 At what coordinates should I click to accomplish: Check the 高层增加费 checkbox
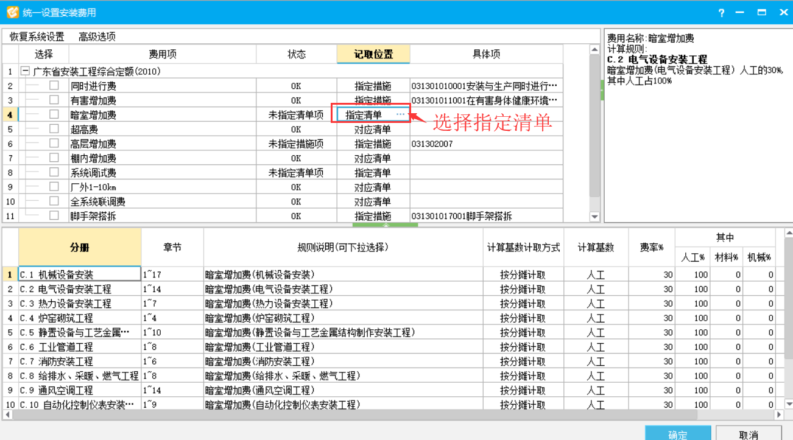54,144
